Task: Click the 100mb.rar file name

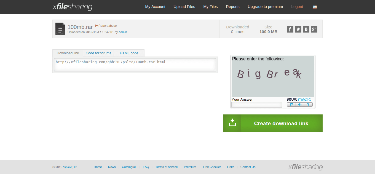Action: 80,27
